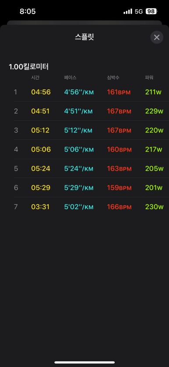
Task: Tap the cellular signal bars icon
Action: pos(128,11)
